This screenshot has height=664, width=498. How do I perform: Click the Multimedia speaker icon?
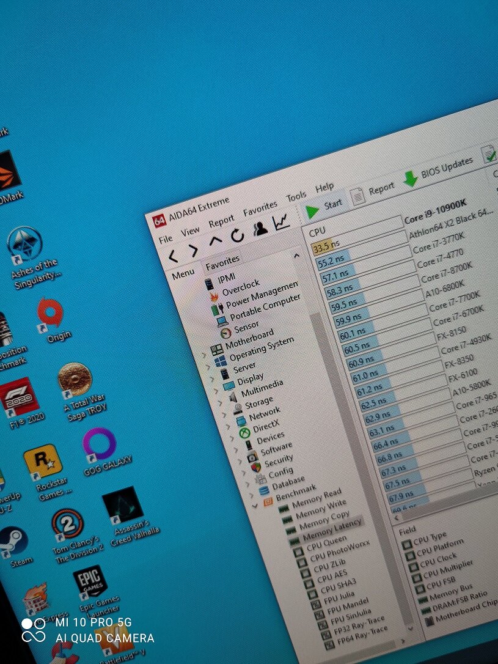[x=233, y=397]
